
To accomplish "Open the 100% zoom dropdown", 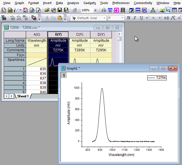I will (95, 10).
